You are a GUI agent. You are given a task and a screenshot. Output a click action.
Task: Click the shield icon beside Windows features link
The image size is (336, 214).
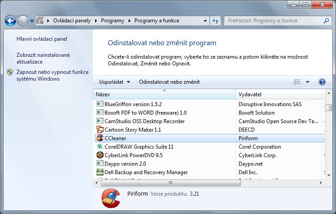(10, 72)
